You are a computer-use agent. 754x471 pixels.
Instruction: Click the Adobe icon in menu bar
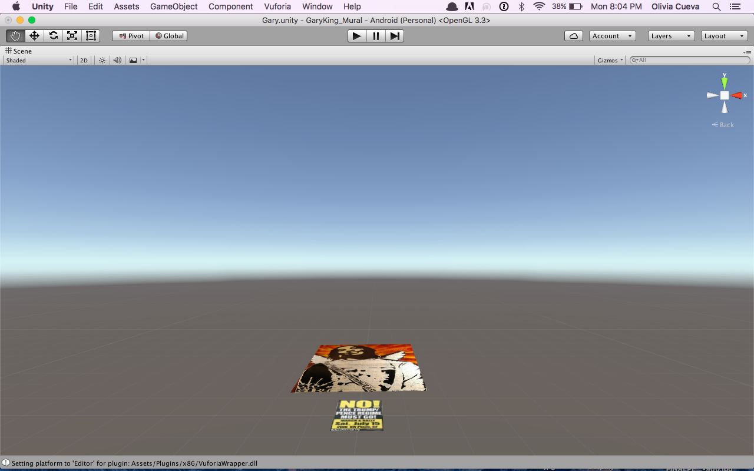(469, 6)
